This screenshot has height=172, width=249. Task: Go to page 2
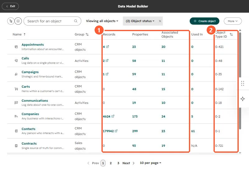(111, 163)
